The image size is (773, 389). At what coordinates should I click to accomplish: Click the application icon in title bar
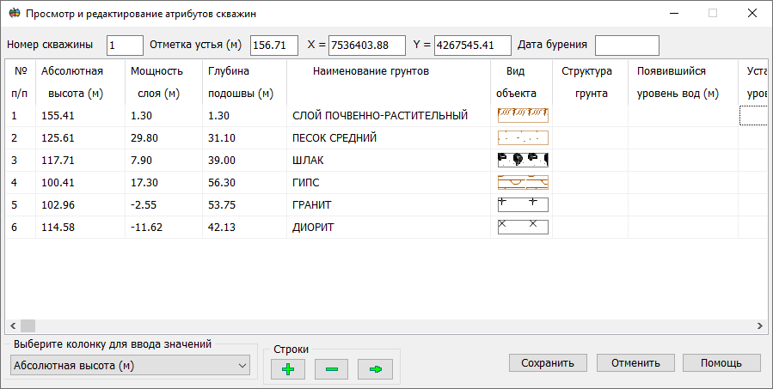pos(15,13)
